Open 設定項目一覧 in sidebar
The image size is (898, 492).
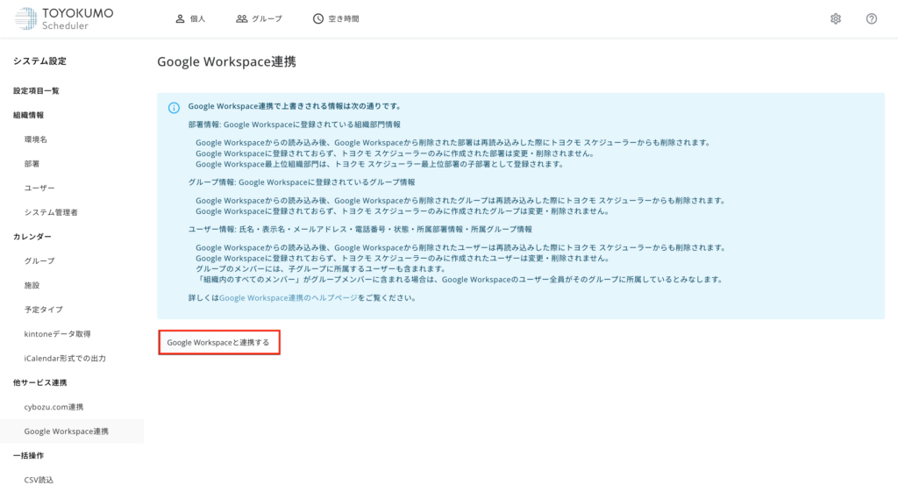36,91
